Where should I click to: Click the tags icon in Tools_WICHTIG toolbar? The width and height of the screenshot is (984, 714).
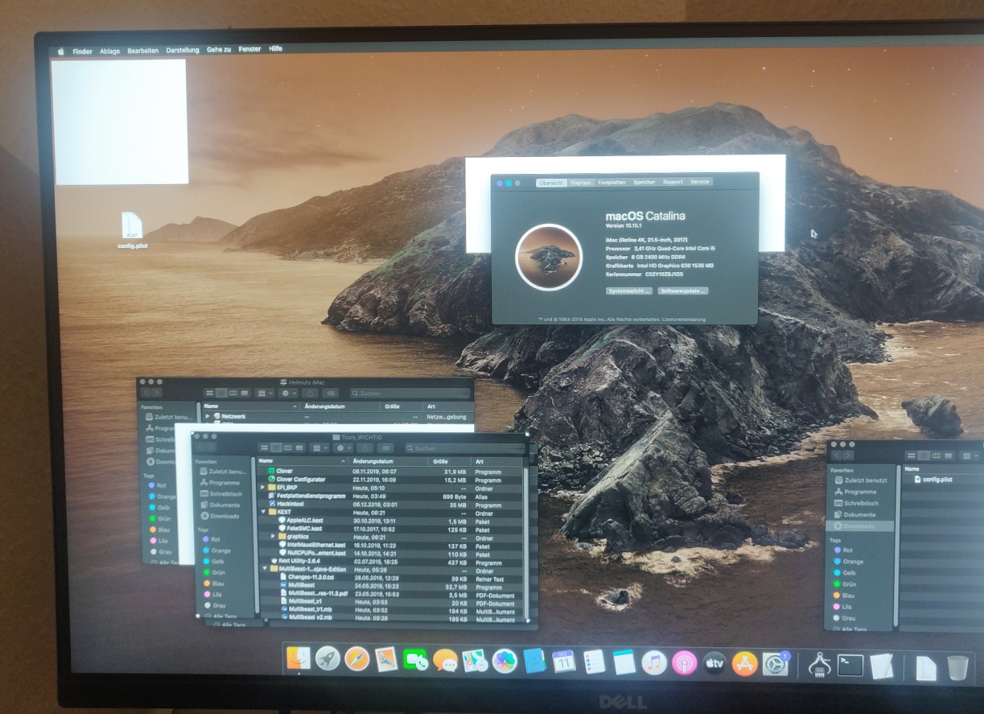[x=386, y=448]
